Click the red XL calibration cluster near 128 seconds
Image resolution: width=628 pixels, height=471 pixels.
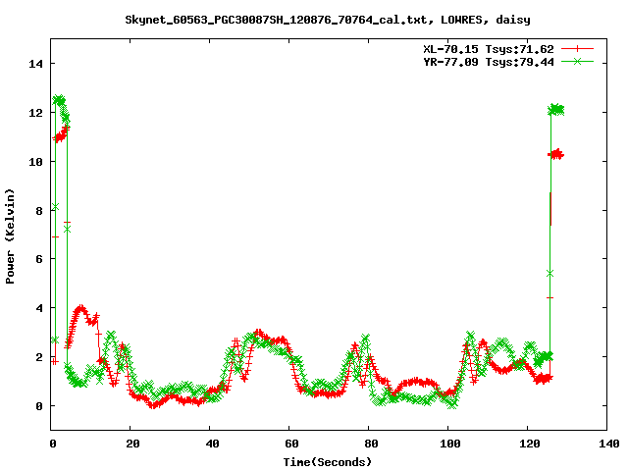(x=556, y=154)
